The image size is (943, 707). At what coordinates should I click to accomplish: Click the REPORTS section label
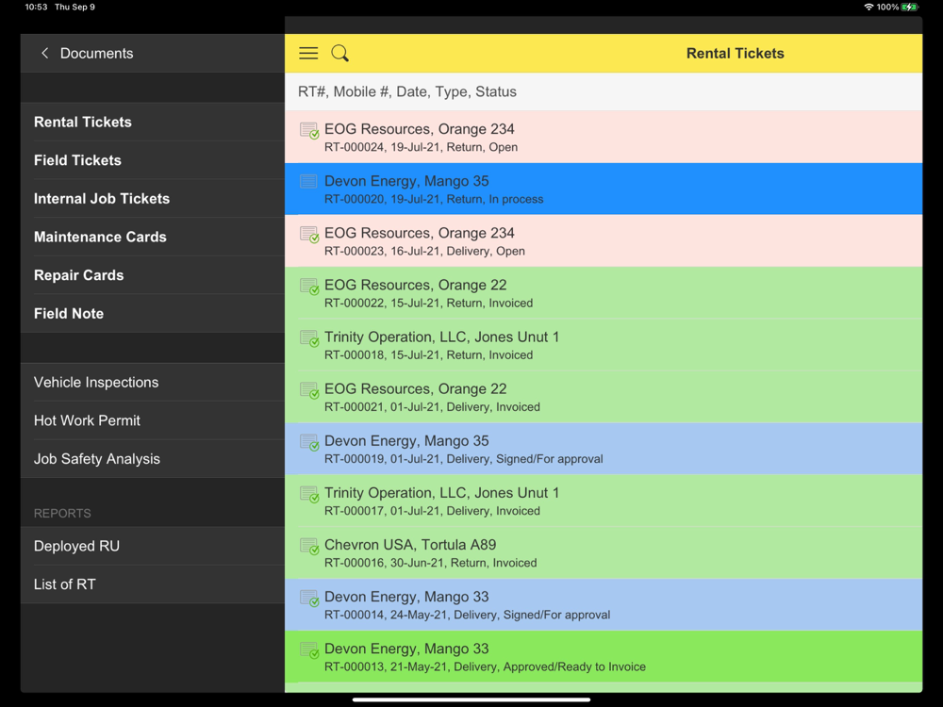[62, 514]
